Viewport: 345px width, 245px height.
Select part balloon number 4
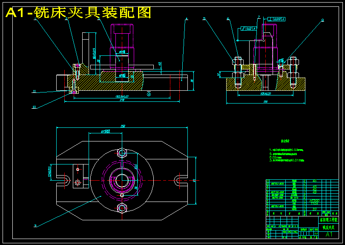coord(187,19)
